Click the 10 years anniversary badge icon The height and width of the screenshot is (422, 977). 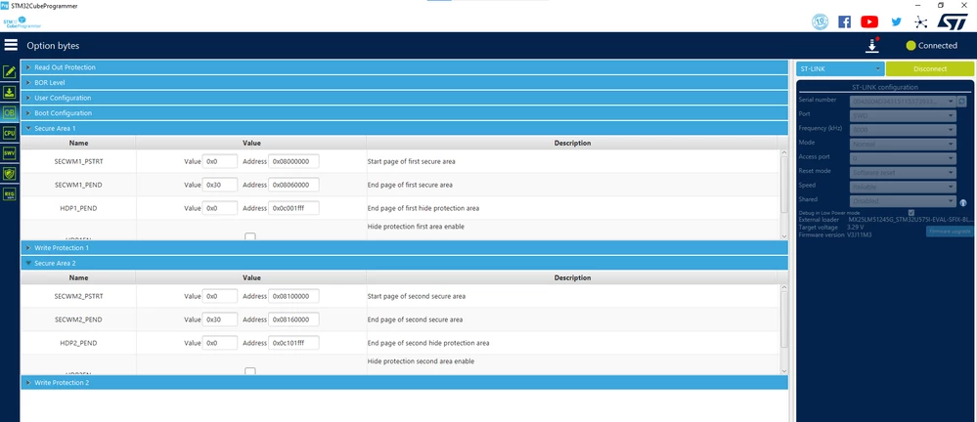[820, 21]
